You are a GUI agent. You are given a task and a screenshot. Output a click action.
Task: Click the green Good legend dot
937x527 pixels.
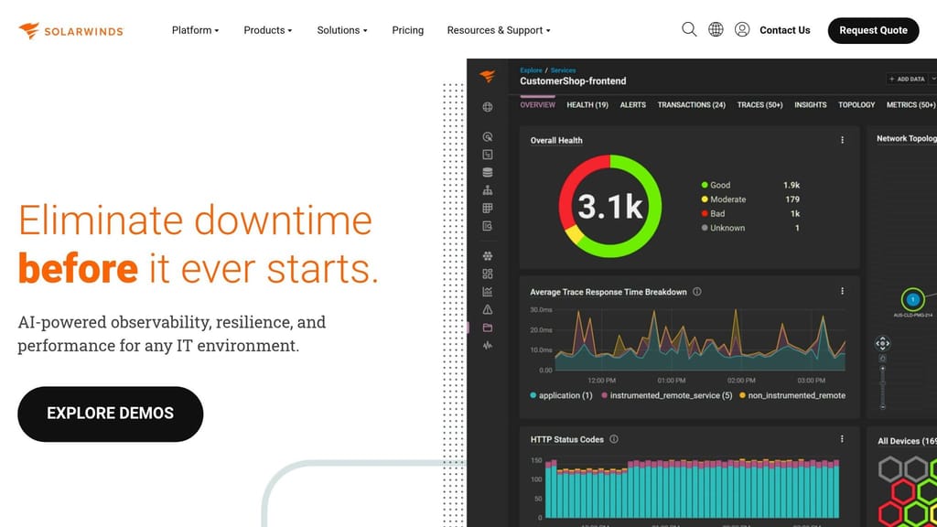tap(705, 185)
